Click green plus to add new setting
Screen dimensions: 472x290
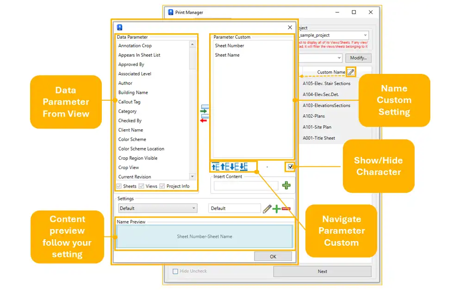[276, 209]
